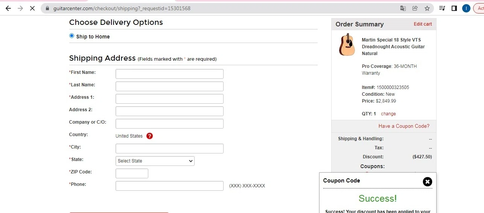
Task: Click the Last Name field
Action: click(x=169, y=86)
